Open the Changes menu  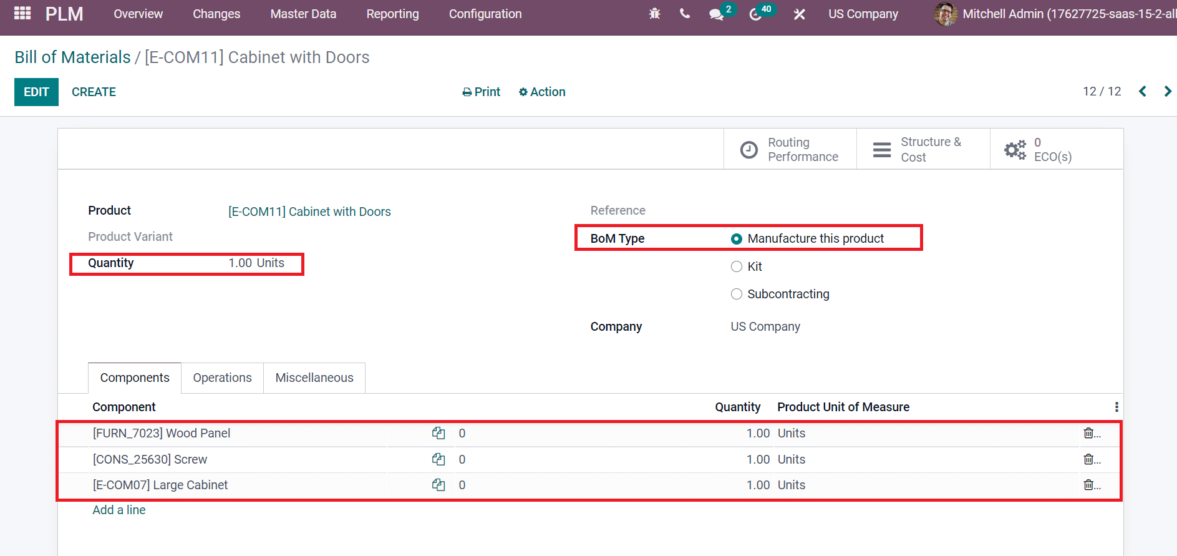(216, 14)
